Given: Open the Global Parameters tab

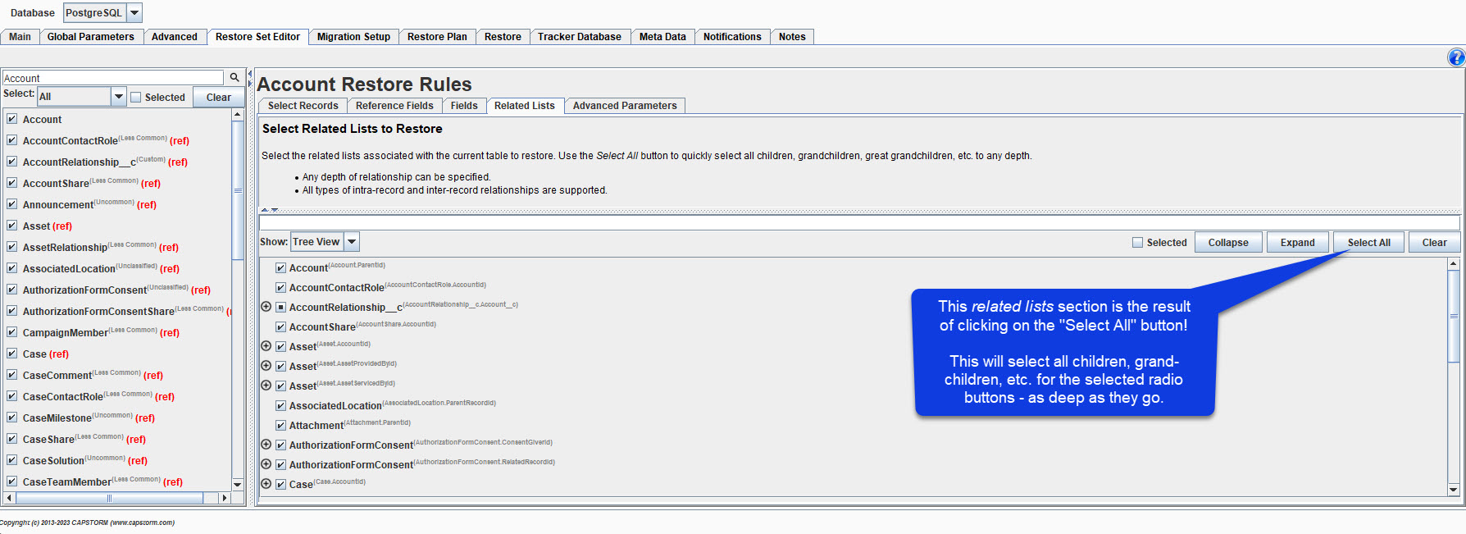Looking at the screenshot, I should pos(90,37).
